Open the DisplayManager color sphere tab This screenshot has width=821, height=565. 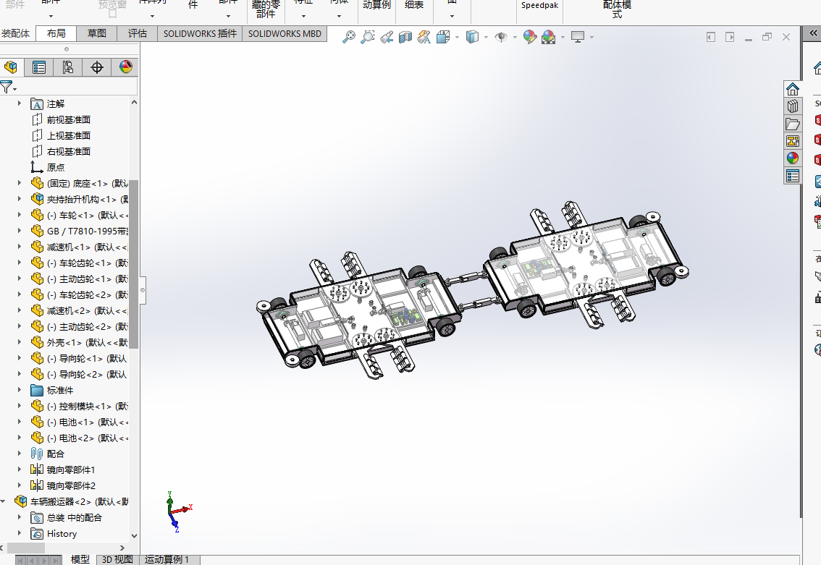[x=126, y=67]
